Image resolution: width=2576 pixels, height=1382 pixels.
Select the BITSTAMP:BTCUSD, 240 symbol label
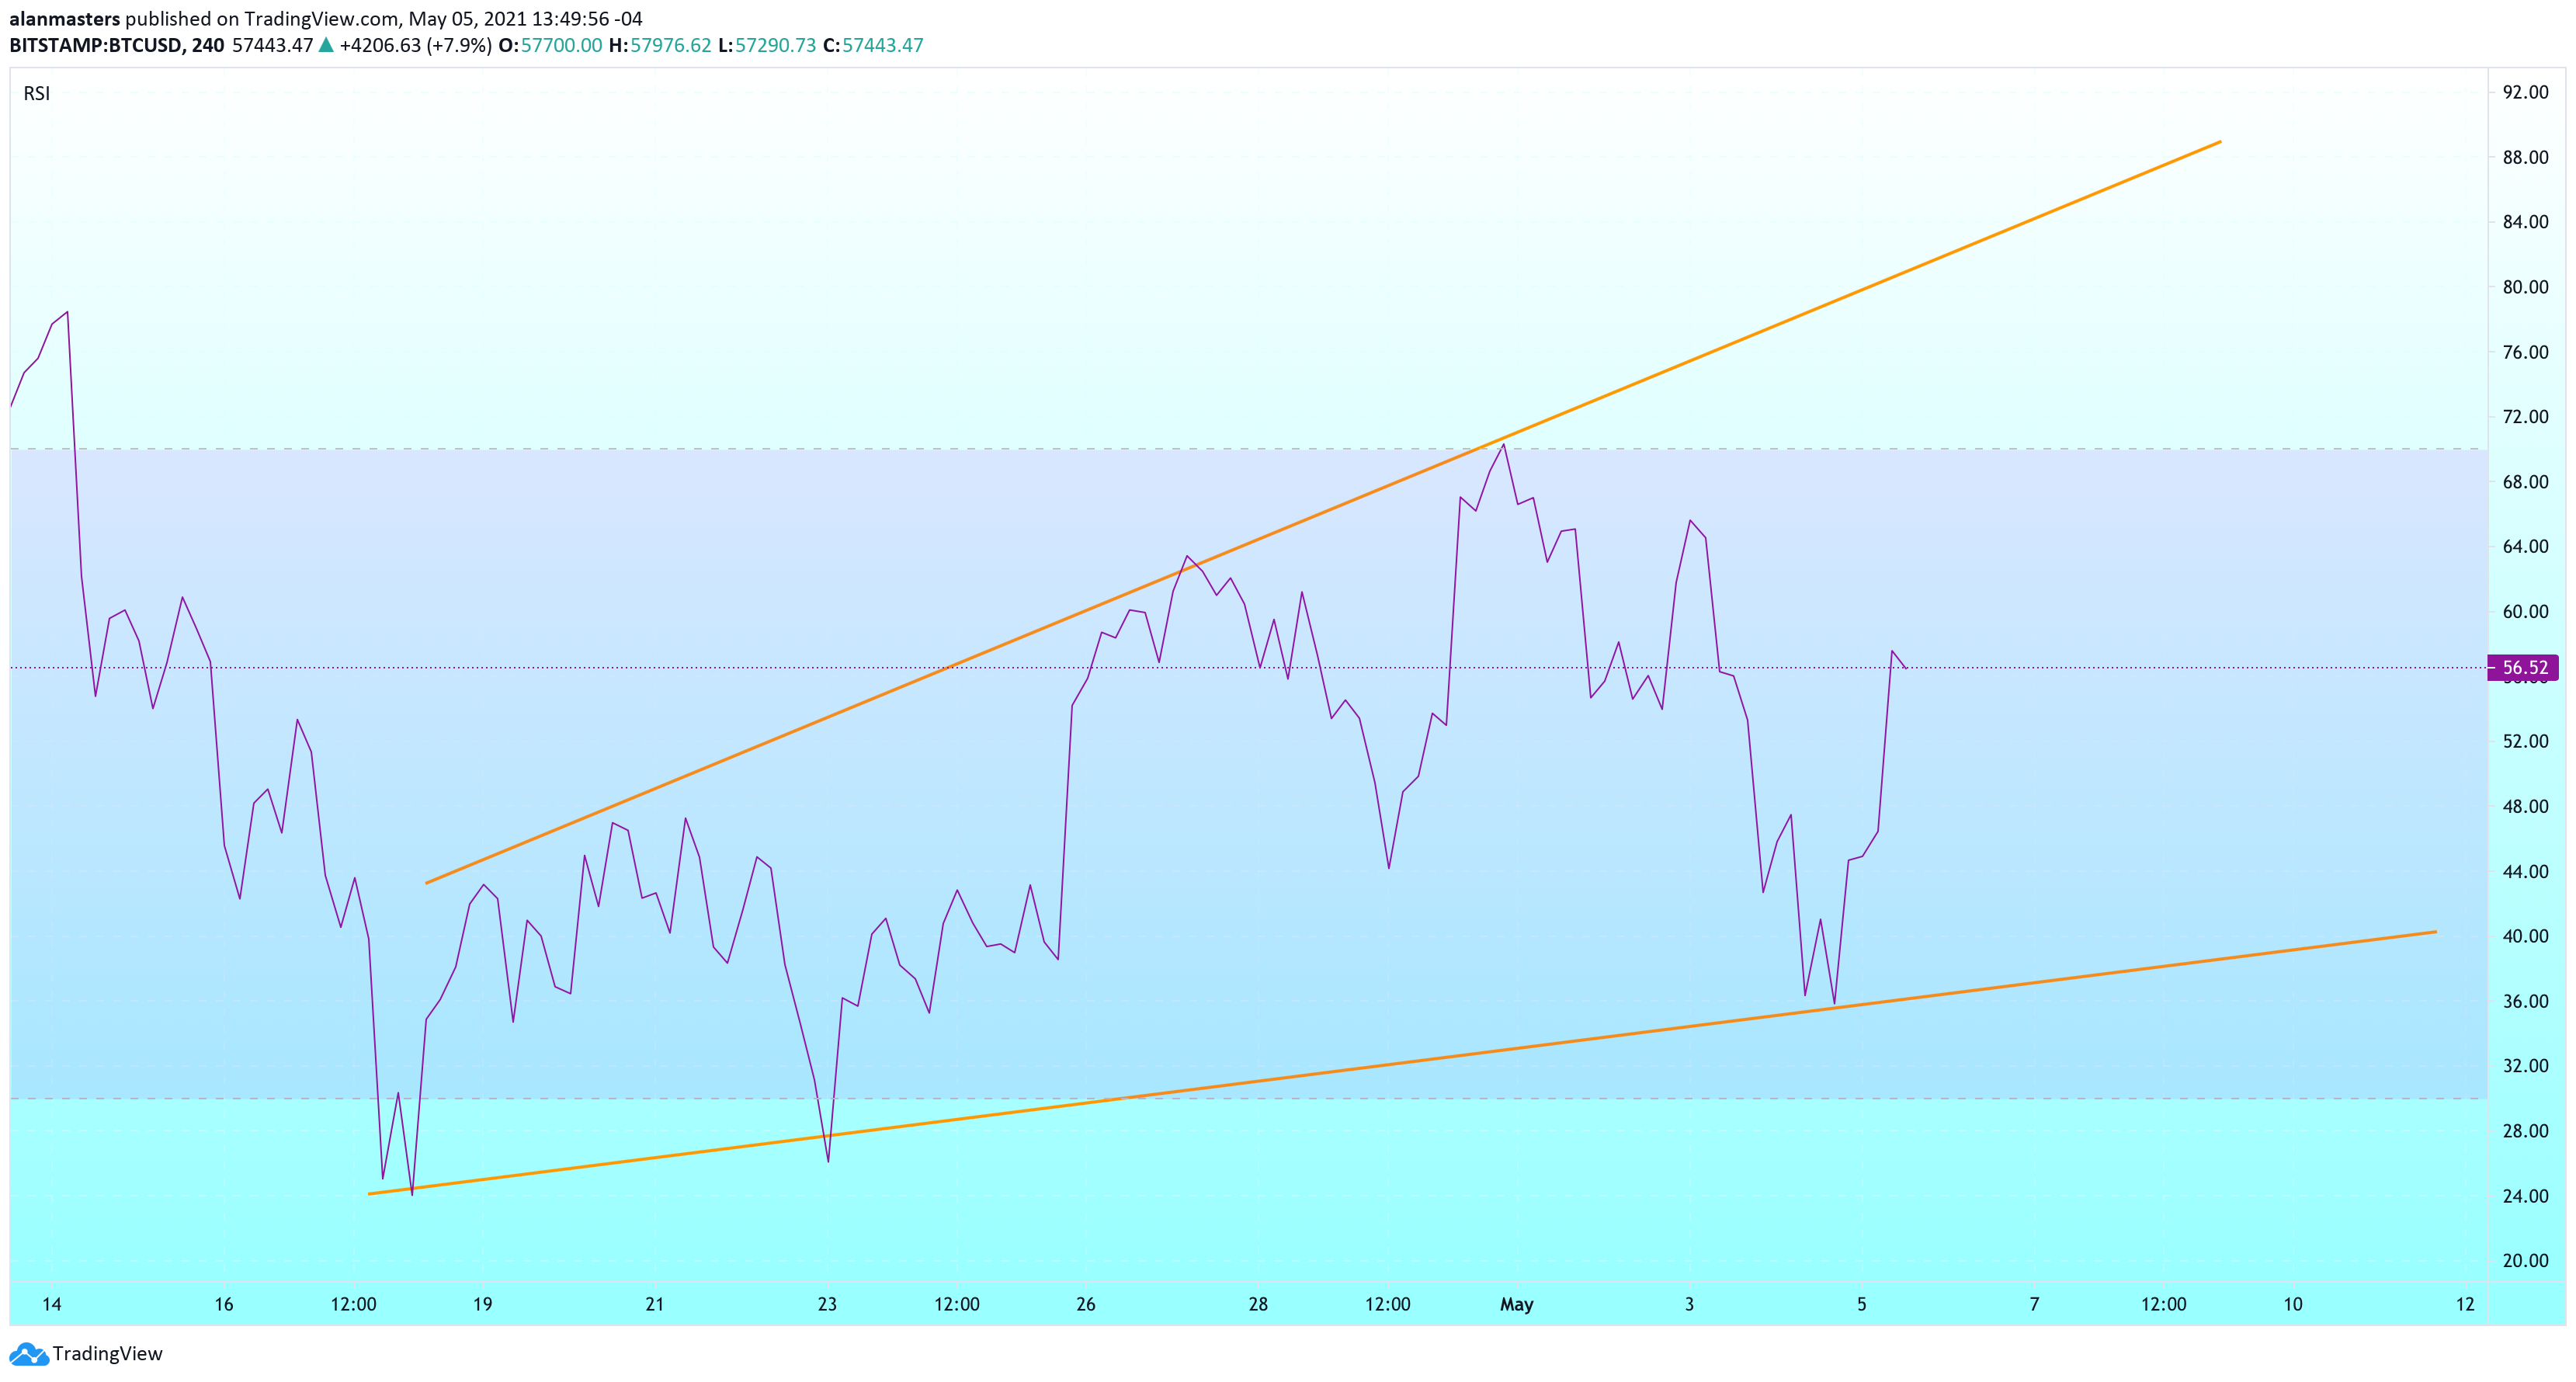pyautogui.click(x=116, y=45)
